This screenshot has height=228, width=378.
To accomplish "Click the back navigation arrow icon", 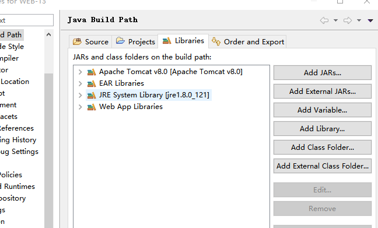I will point(324,20).
